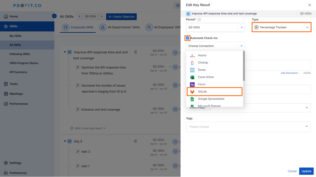Click the Add Description link

289,73
